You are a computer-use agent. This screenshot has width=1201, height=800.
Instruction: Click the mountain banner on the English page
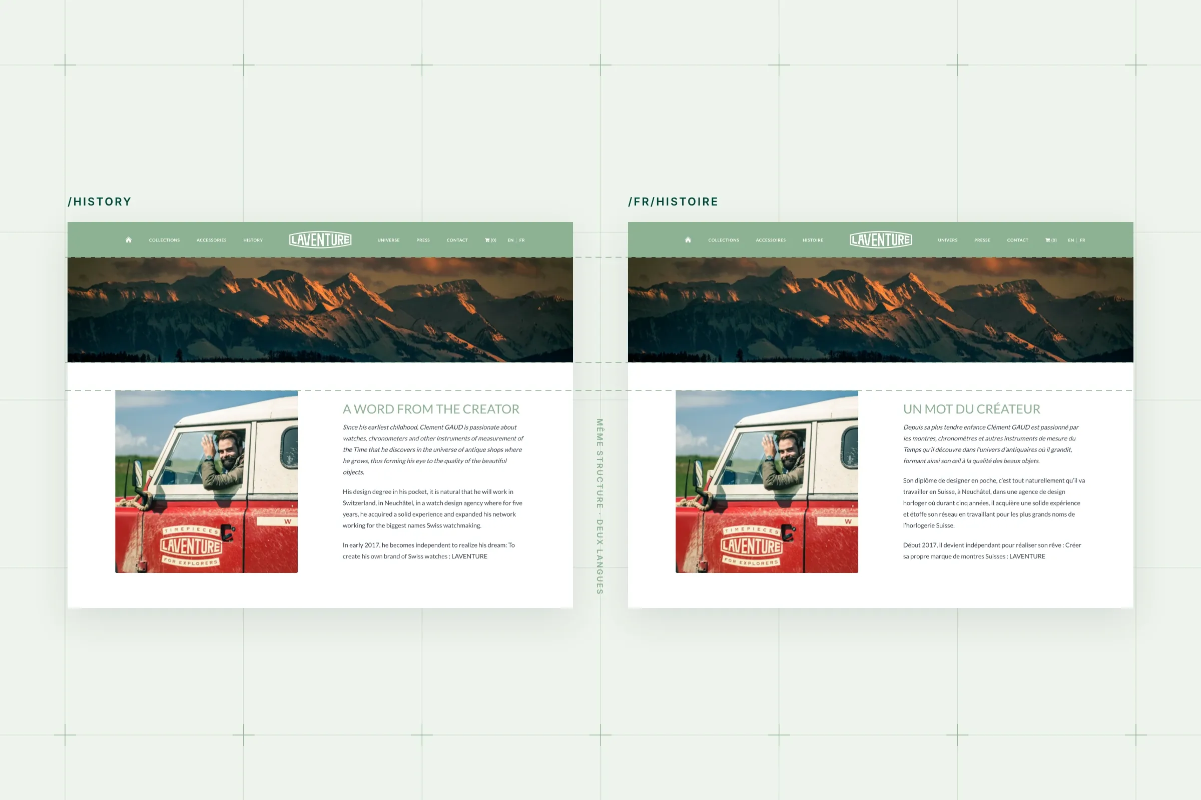coord(320,309)
